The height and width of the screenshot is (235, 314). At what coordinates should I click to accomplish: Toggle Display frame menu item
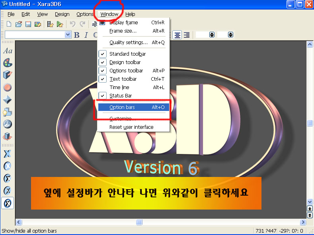(133, 23)
